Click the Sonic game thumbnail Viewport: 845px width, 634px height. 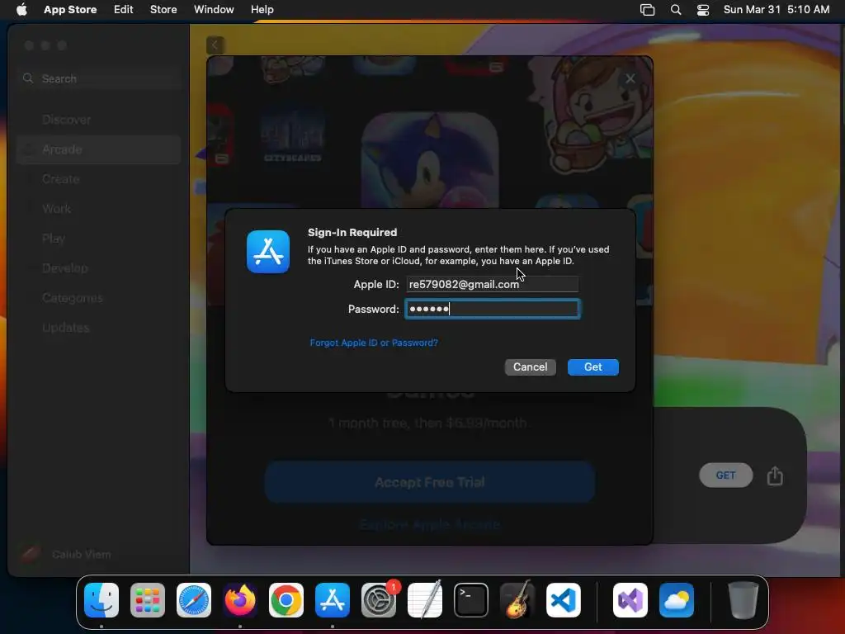pos(430,160)
